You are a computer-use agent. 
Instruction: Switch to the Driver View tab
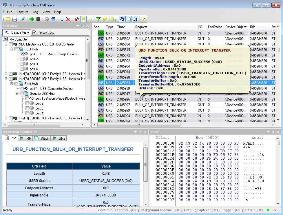43,33
